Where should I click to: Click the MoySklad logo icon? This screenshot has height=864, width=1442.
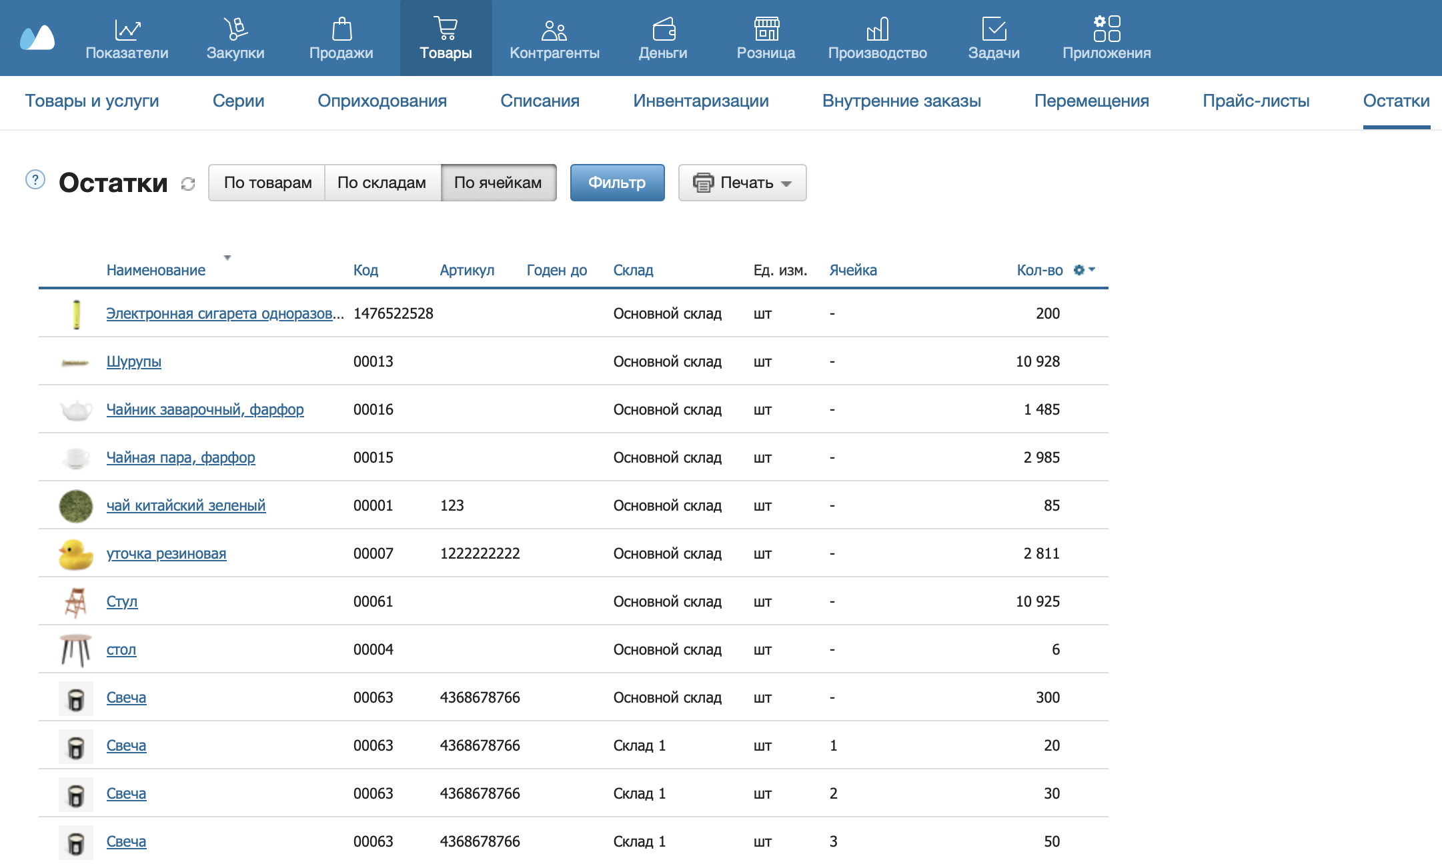tap(37, 38)
